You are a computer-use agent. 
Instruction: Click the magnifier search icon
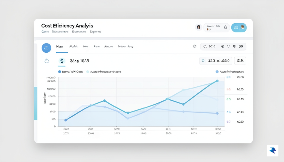point(205,47)
